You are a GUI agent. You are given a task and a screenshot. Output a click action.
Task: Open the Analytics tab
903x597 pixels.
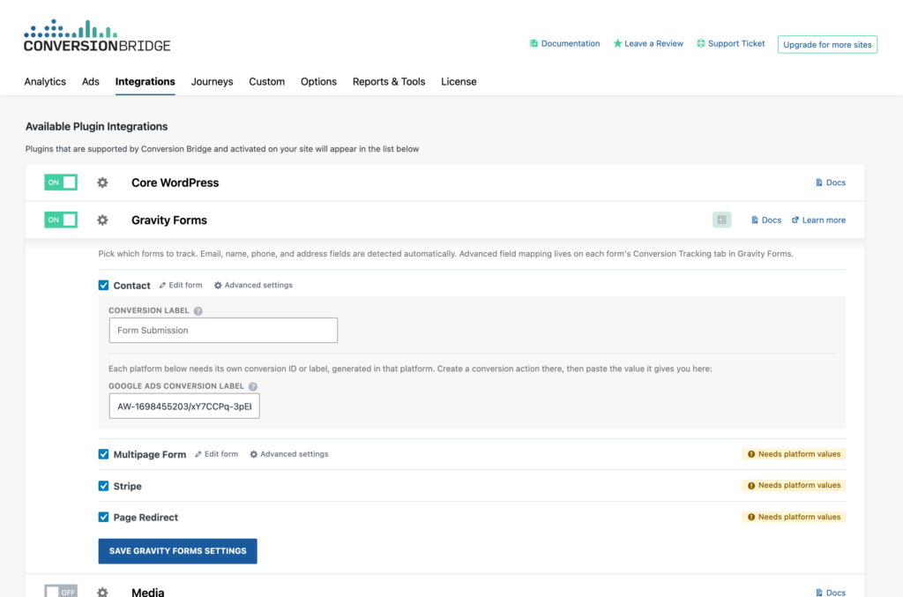[x=45, y=82]
